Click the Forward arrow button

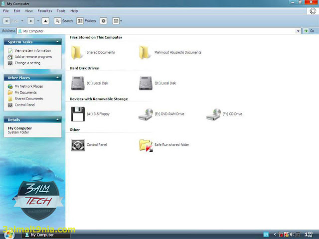(31, 21)
